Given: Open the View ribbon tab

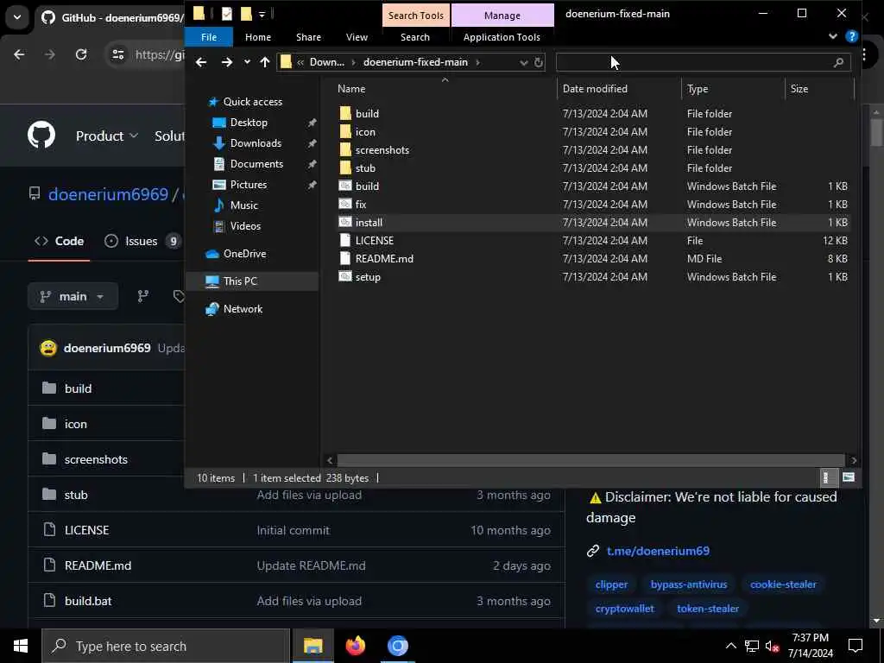Looking at the screenshot, I should (x=357, y=36).
